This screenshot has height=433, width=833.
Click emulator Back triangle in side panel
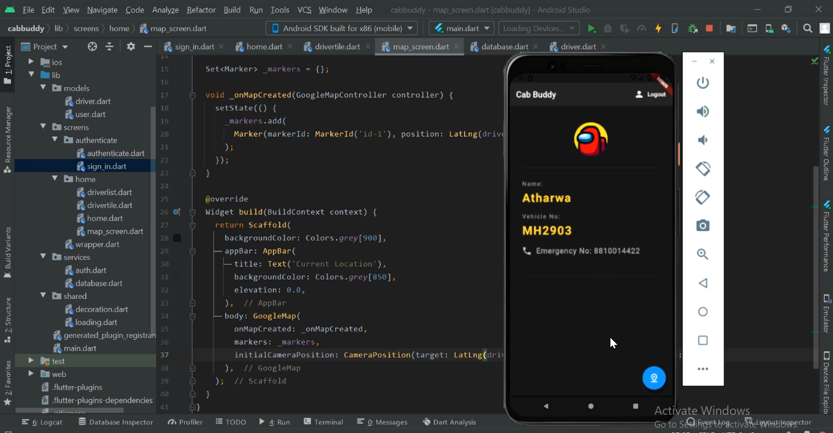coord(703,283)
